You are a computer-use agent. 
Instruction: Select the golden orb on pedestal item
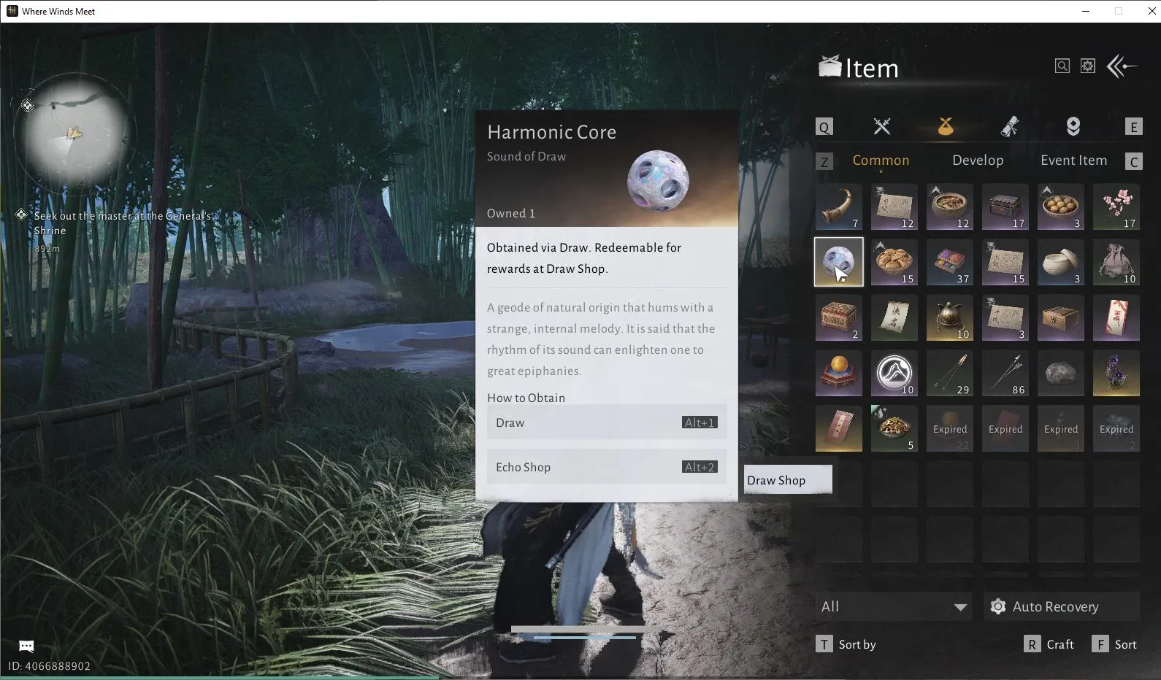click(x=838, y=373)
